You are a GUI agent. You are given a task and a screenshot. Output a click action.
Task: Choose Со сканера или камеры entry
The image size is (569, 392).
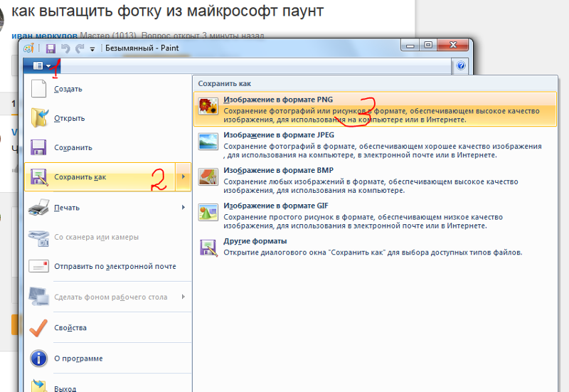(x=108, y=237)
